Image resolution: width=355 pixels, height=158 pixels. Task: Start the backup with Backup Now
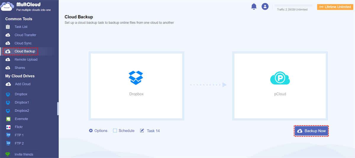tap(311, 131)
